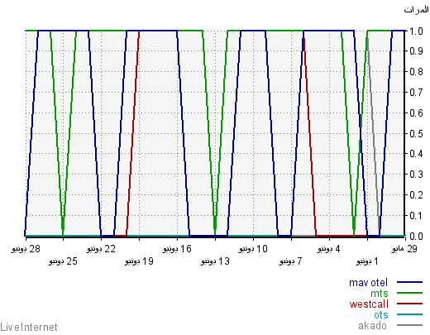The image size is (430, 335).
Task: Click the 0.5 value on y-axis
Action: (416, 134)
